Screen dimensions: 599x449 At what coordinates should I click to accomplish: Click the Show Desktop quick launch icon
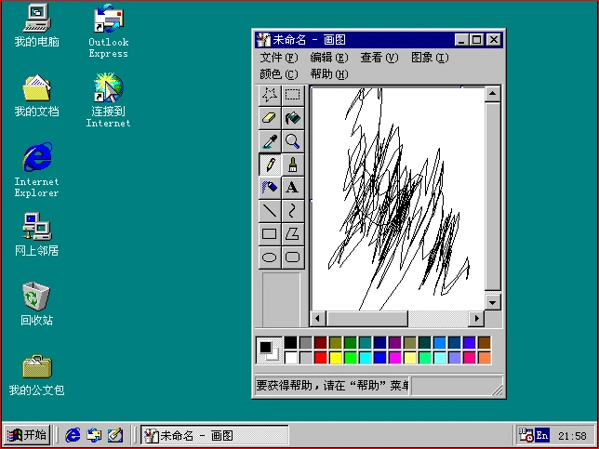(115, 435)
